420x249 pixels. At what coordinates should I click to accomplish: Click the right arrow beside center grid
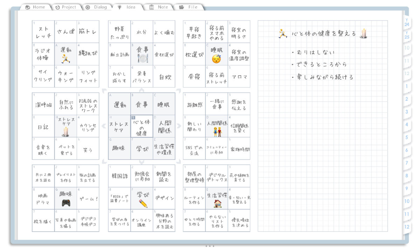(x=179, y=126)
